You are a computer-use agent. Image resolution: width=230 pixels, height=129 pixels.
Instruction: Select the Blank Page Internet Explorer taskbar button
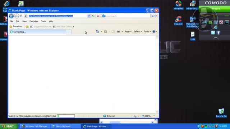[96, 126]
